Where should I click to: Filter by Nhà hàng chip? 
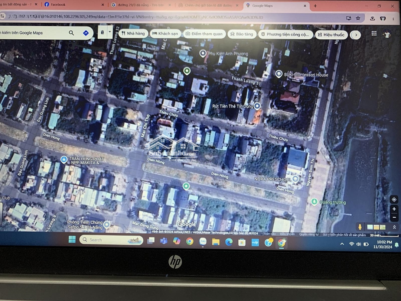pos(133,33)
